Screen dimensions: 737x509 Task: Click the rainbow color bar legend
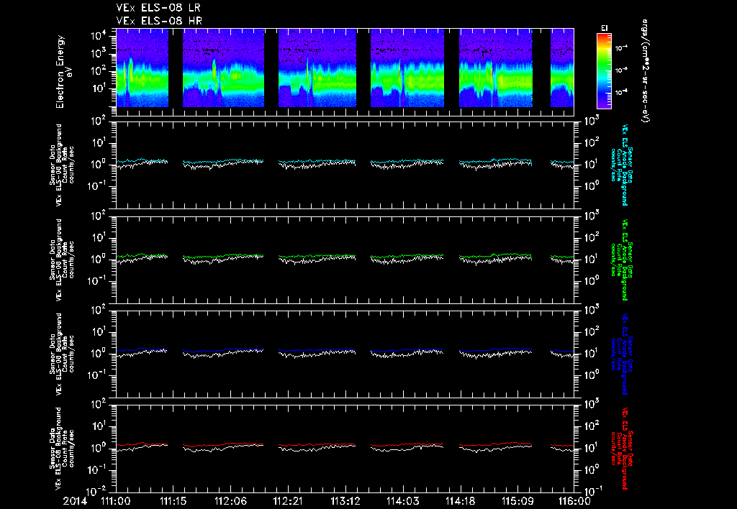tap(604, 71)
